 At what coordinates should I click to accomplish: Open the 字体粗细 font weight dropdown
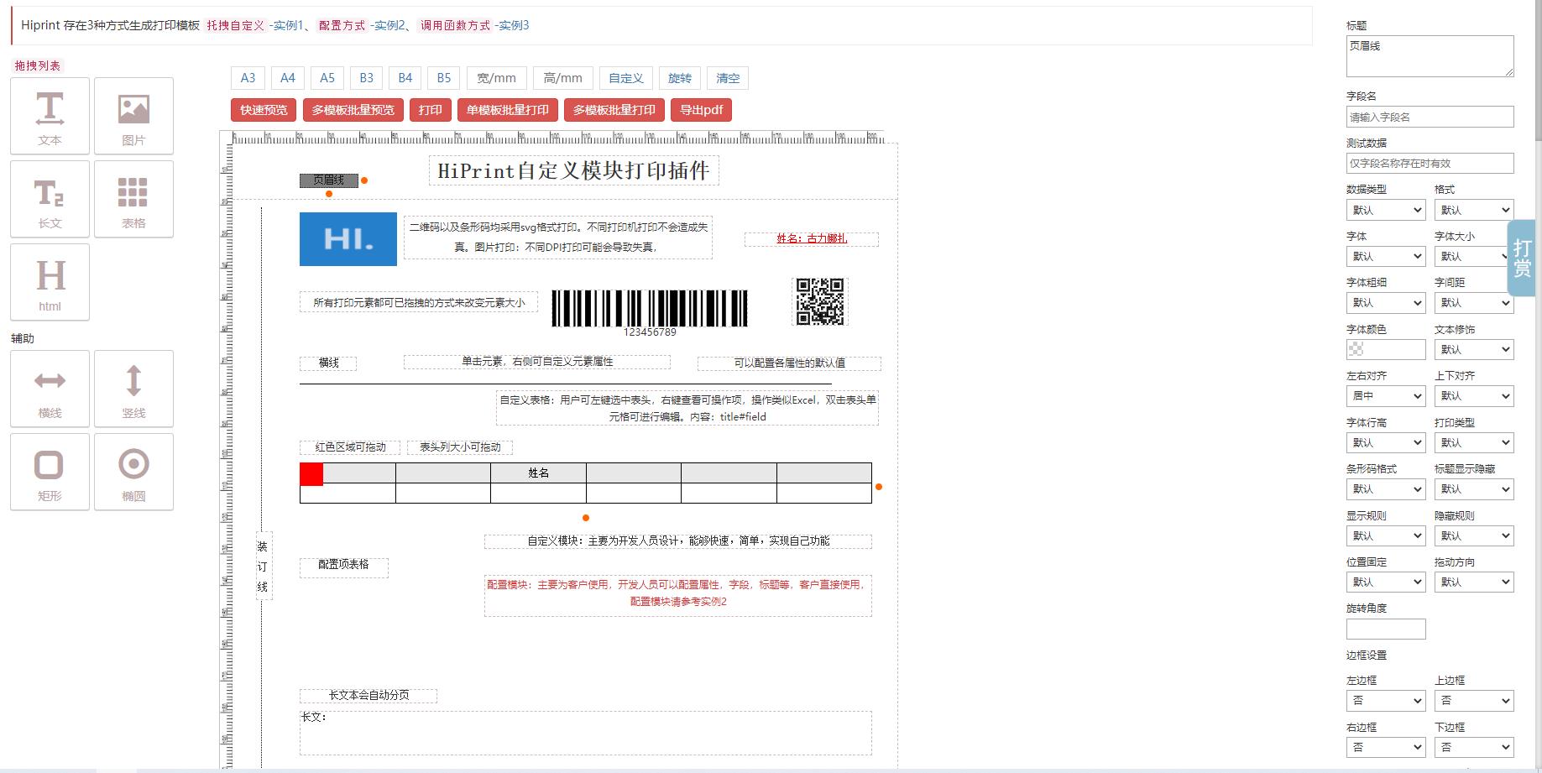pyautogui.click(x=1386, y=302)
